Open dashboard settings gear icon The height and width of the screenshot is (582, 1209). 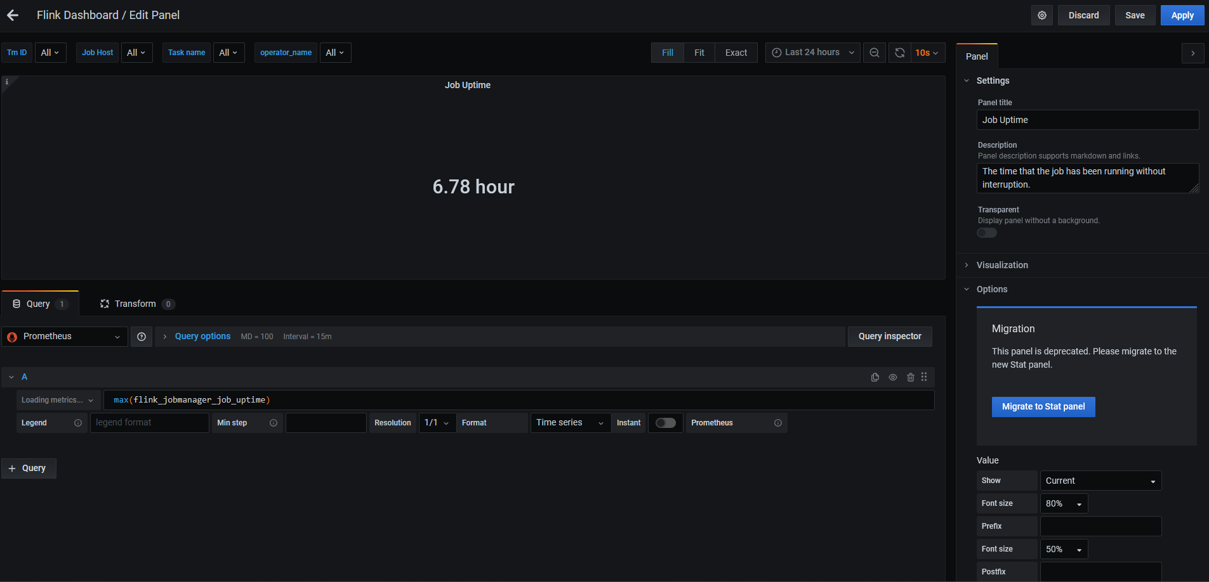click(1042, 15)
